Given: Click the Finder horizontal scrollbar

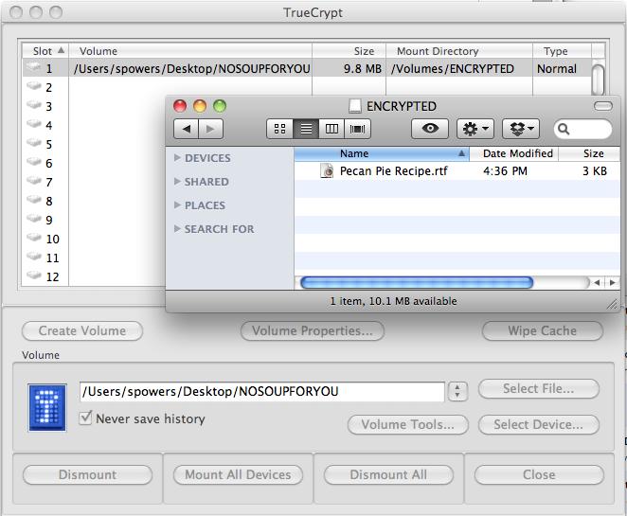Looking at the screenshot, I should pyautogui.click(x=416, y=282).
